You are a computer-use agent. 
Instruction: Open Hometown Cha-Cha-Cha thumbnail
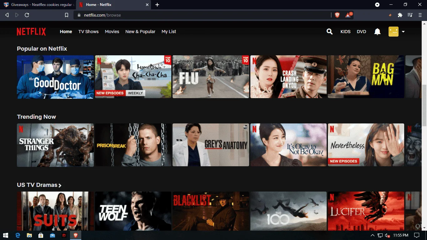point(133,77)
